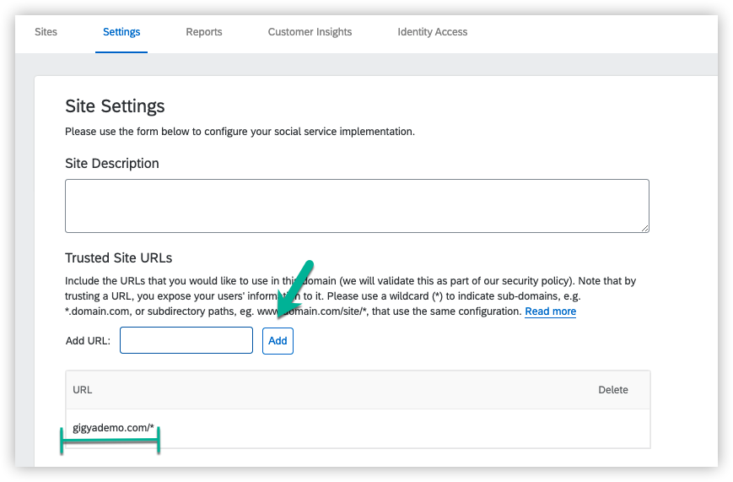Click the 'Please use the form below' instruction

[x=240, y=132]
